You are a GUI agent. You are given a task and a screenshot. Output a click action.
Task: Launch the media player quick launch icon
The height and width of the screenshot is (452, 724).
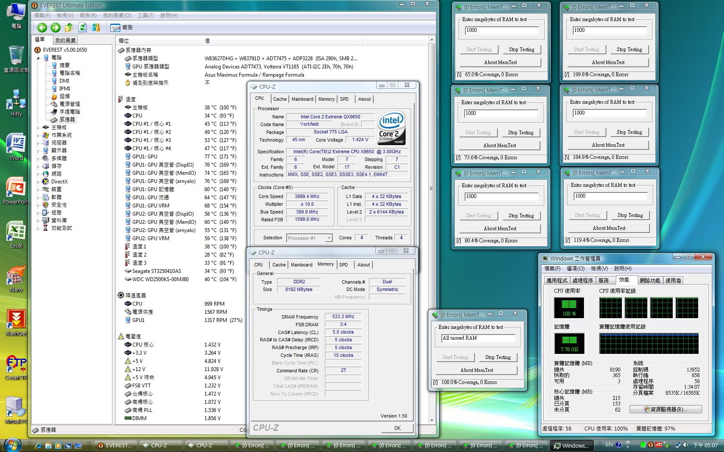coord(58,446)
